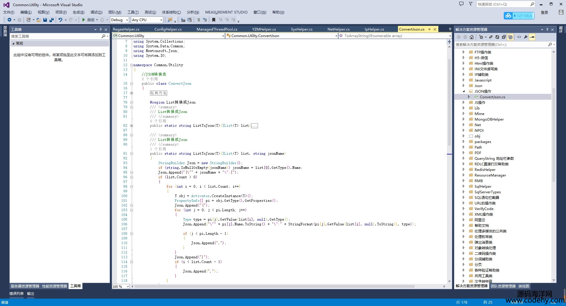
Task: Open the MEASUREMENT STUDIO menu
Action: coord(226,12)
